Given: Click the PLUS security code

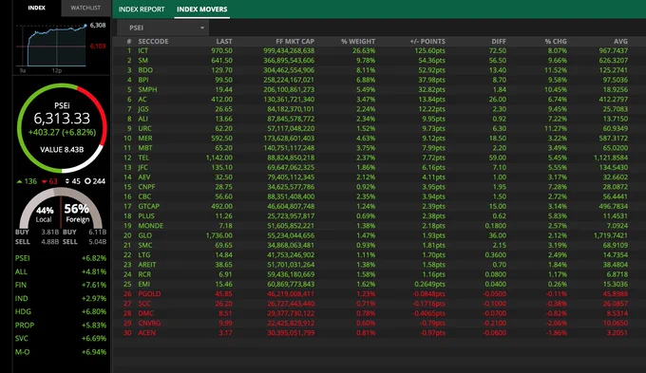Looking at the screenshot, I should pyautogui.click(x=146, y=216).
